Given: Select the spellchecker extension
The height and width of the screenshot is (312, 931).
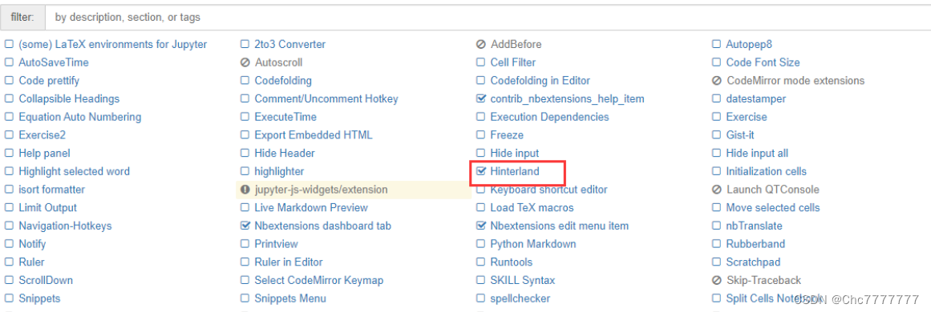Looking at the screenshot, I should pos(520,298).
